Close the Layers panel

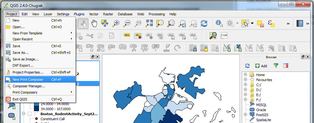click(x=97, y=57)
